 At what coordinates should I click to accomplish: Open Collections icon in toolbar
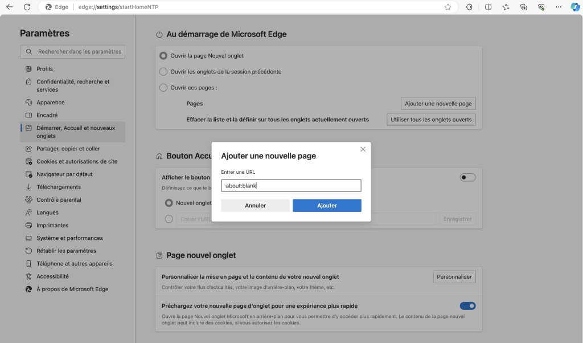tap(524, 7)
